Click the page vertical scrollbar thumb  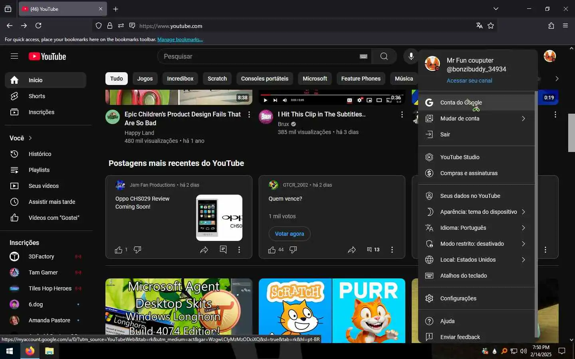[571, 133]
